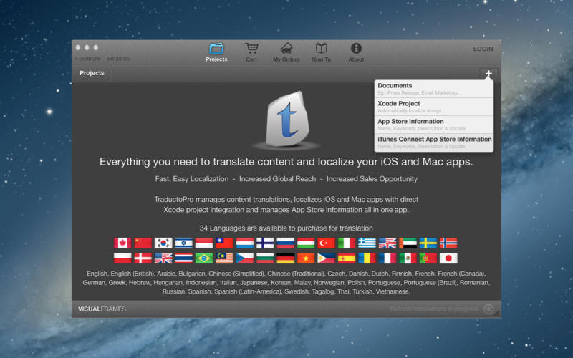573x358 pixels.
Task: Open the Email Us link
Action: pyautogui.click(x=118, y=59)
